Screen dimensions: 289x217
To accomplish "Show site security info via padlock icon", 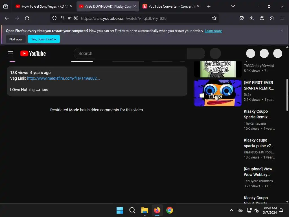I will [x=62, y=18].
